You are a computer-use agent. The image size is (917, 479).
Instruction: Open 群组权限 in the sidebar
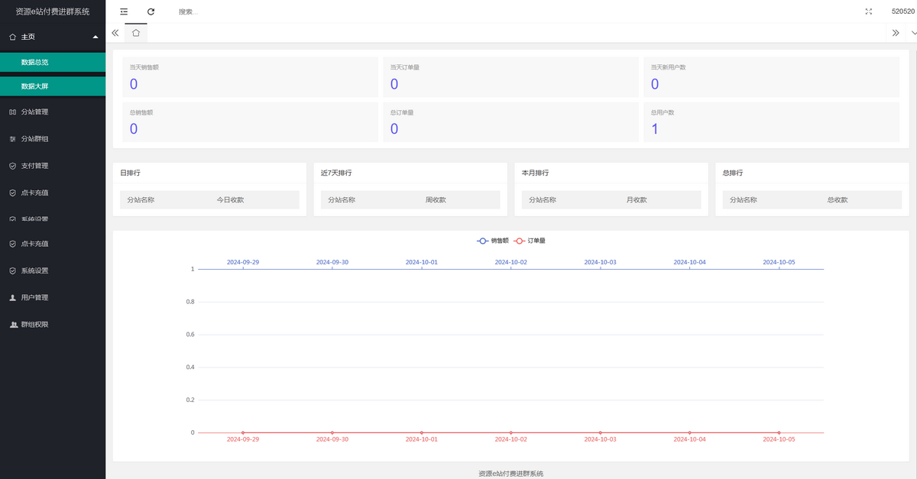coord(34,324)
